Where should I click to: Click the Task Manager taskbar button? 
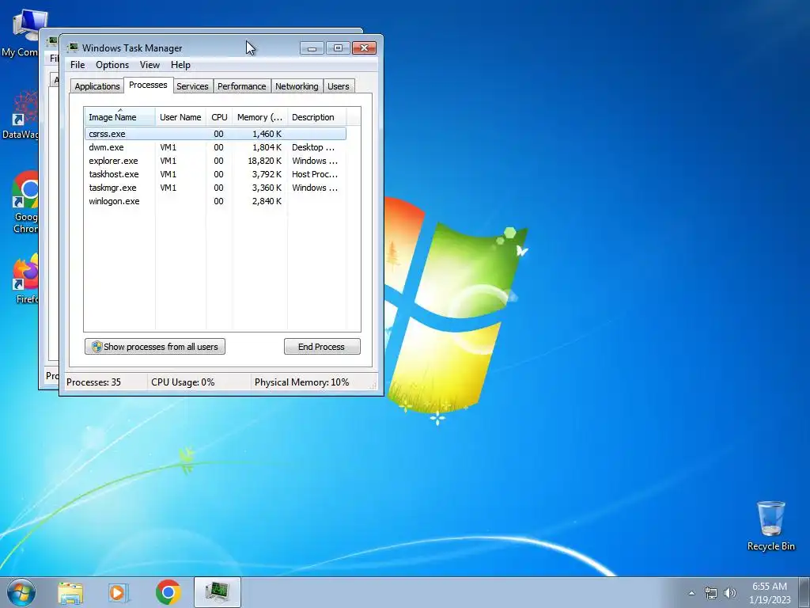218,592
